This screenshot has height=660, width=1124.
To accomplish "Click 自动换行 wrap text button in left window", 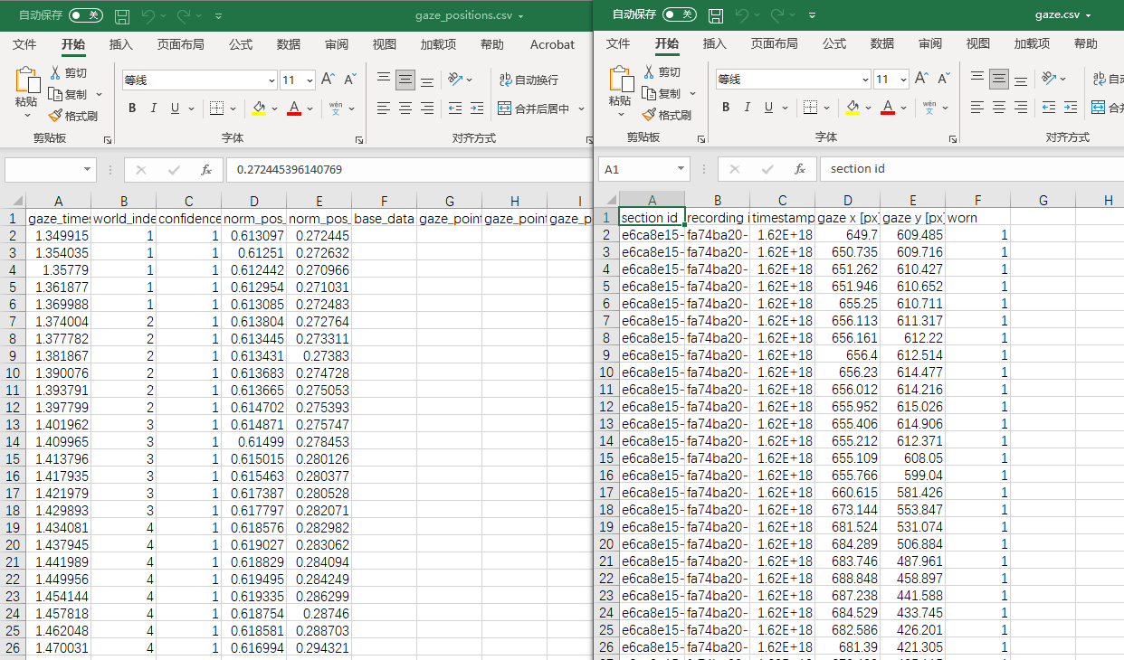I will (x=529, y=80).
